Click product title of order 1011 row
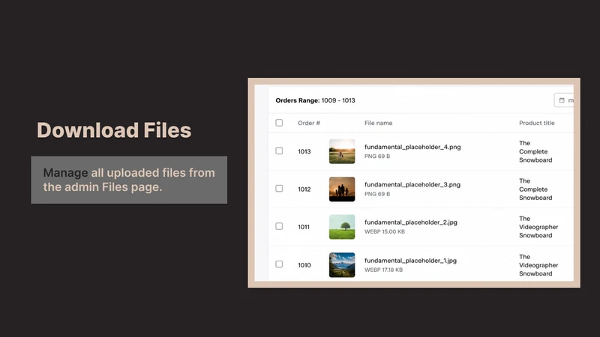 click(538, 227)
